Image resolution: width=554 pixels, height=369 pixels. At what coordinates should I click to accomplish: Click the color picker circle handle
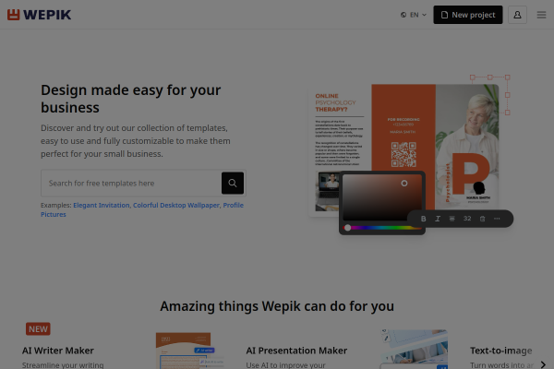[404, 184]
